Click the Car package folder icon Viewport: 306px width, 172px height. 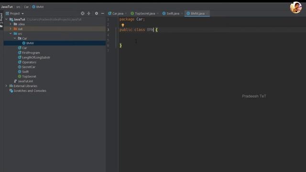(20, 38)
